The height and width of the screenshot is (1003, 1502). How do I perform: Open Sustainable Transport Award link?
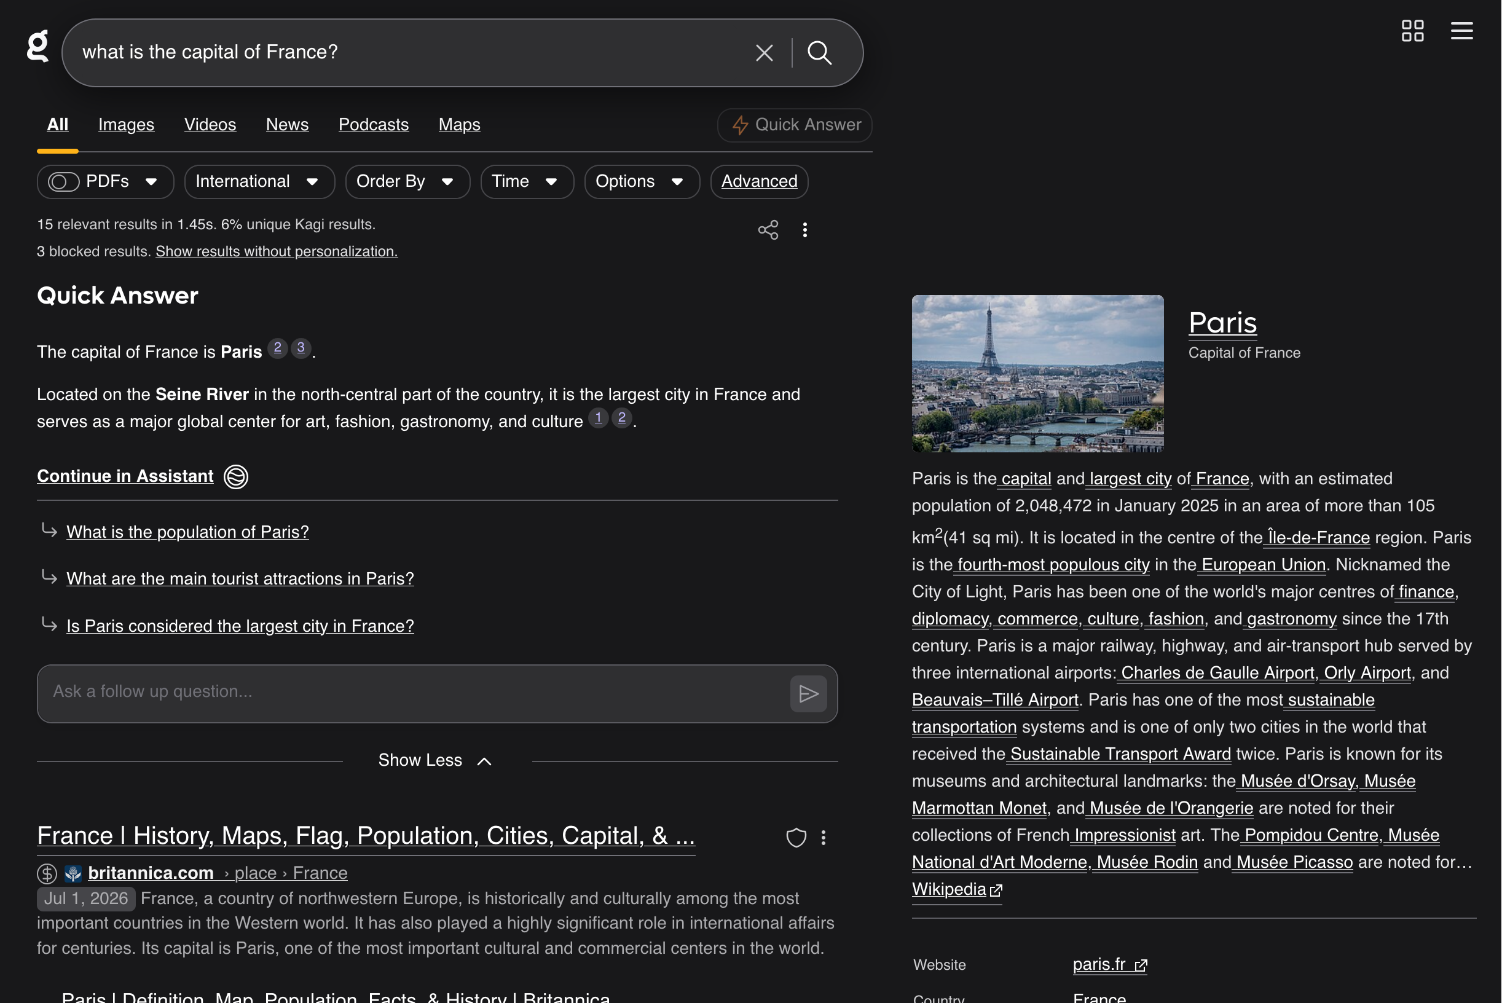coord(1119,754)
